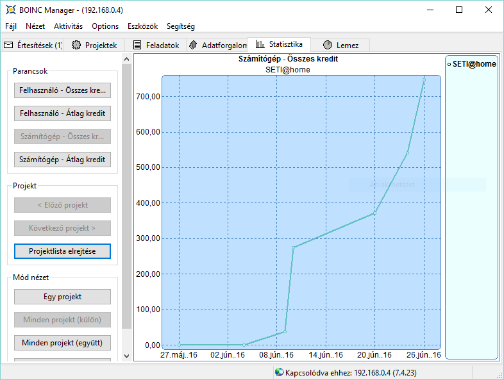Screen dimensions: 504x380
Task: Open the Nézet menu
Action: click(35, 26)
